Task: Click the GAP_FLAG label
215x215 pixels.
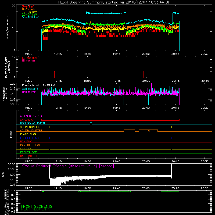Action: 26,120
